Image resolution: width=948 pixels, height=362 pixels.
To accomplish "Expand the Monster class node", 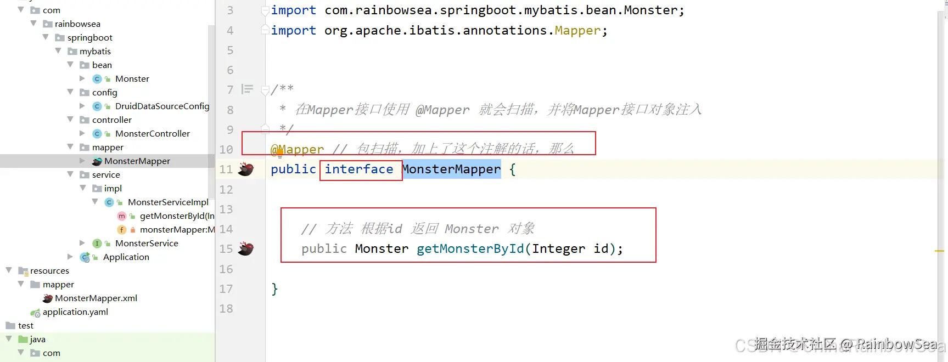I will tap(82, 78).
